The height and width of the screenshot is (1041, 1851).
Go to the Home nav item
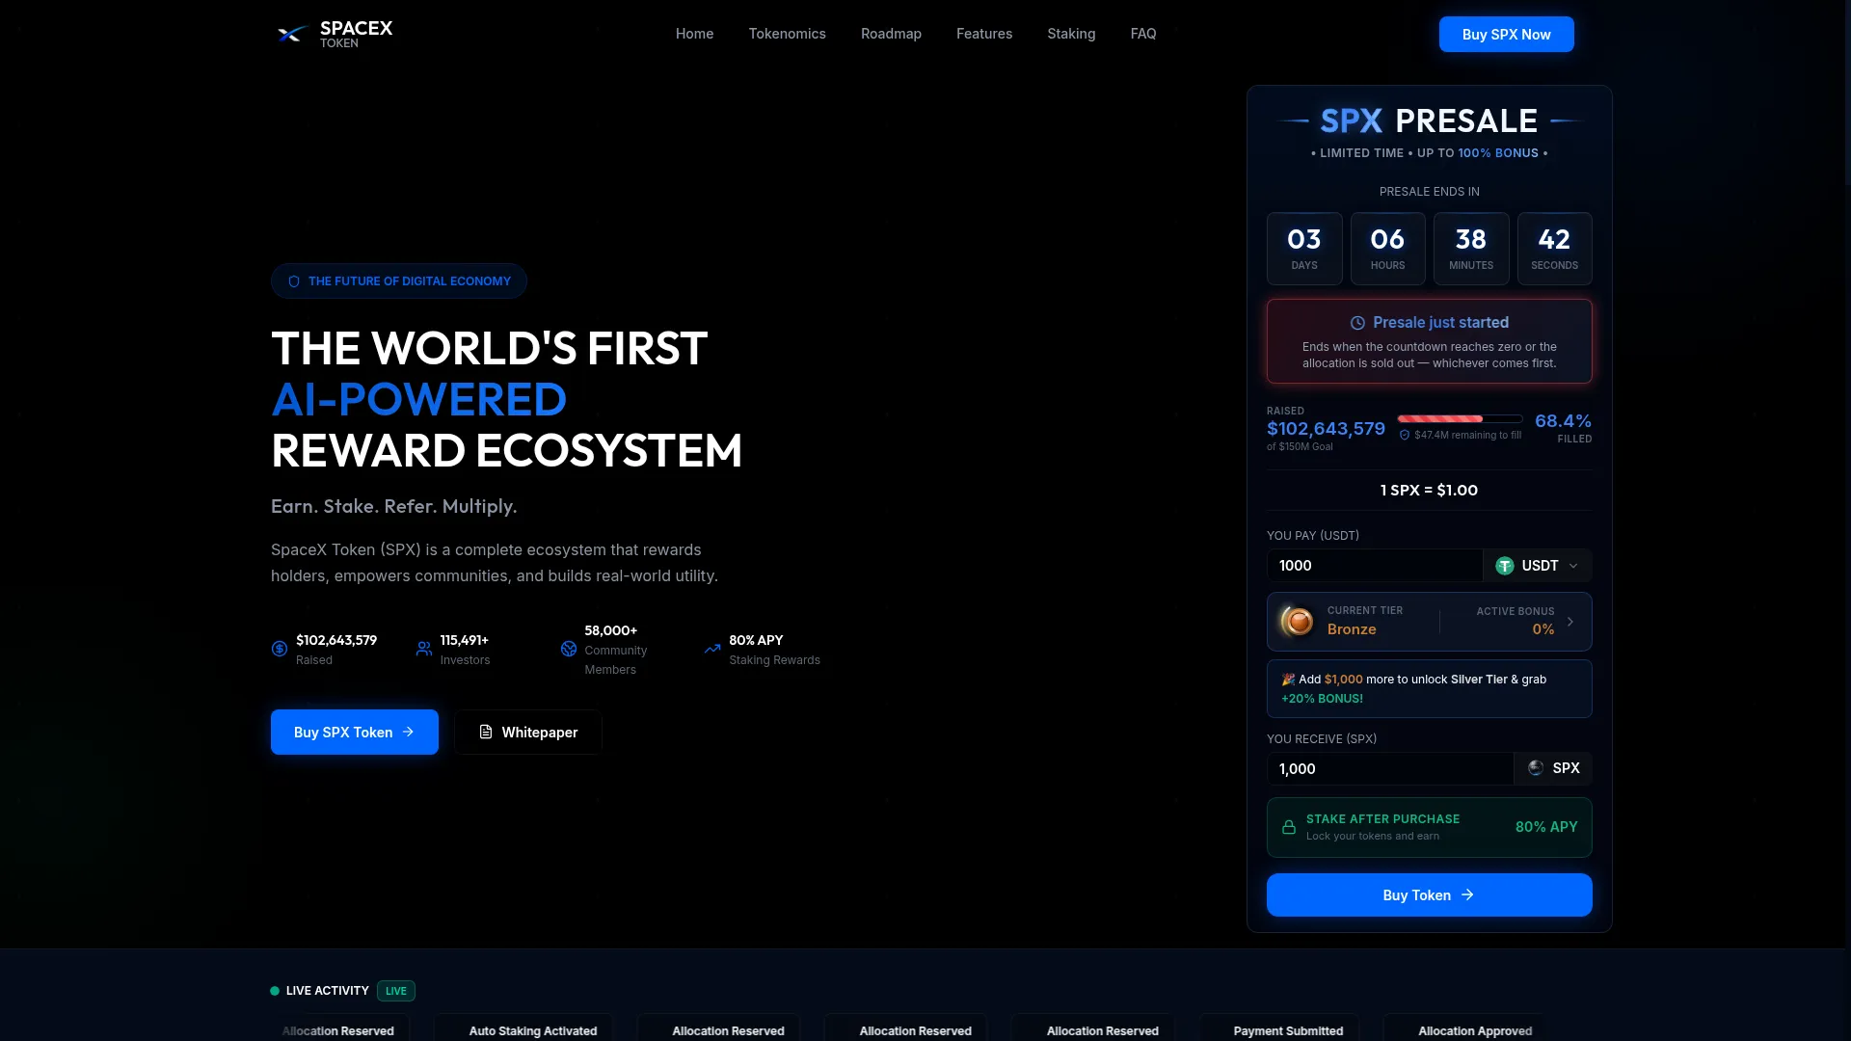click(694, 34)
